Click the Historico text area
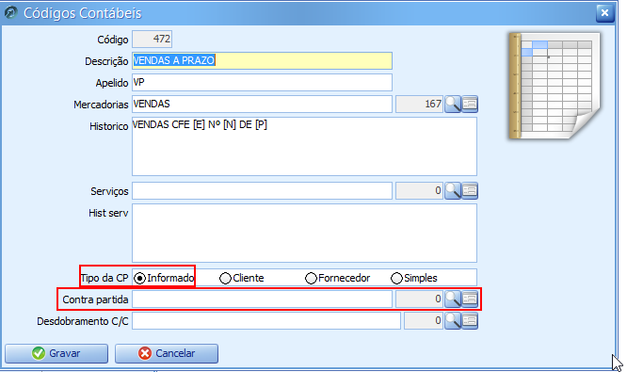This screenshot has height=372, width=627. [304, 146]
